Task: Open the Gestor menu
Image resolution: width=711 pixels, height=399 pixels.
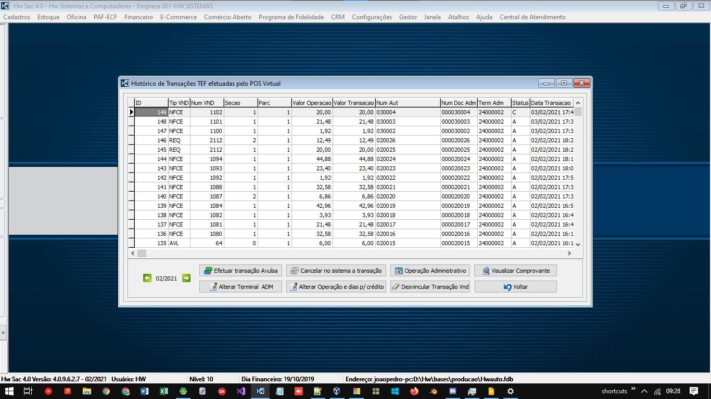Action: click(x=408, y=17)
